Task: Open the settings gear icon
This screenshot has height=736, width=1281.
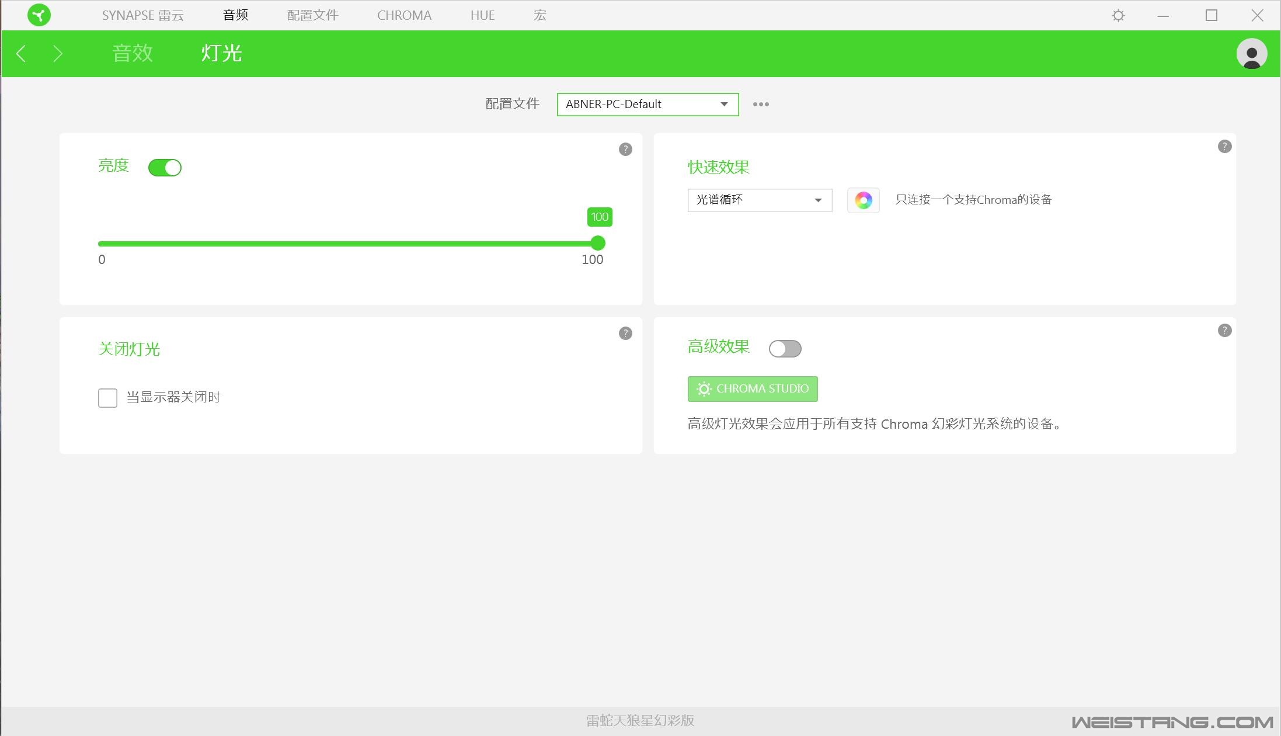Action: point(1118,16)
